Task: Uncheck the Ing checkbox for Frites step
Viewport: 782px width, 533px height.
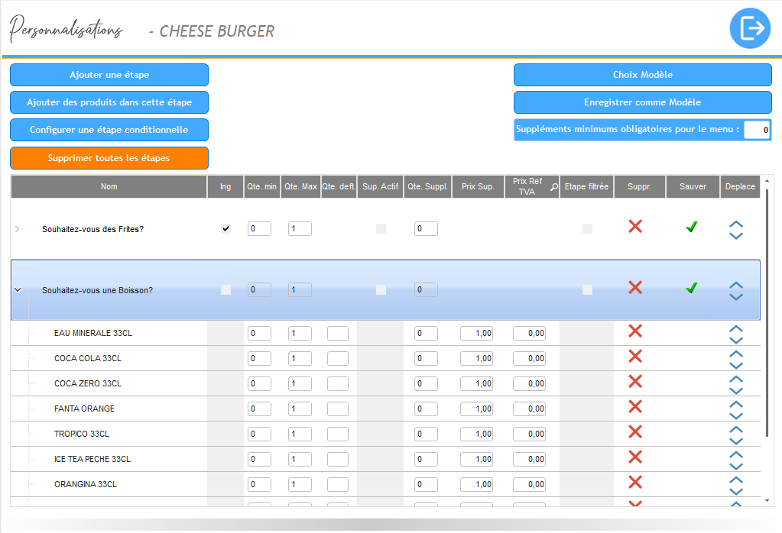Action: point(226,228)
